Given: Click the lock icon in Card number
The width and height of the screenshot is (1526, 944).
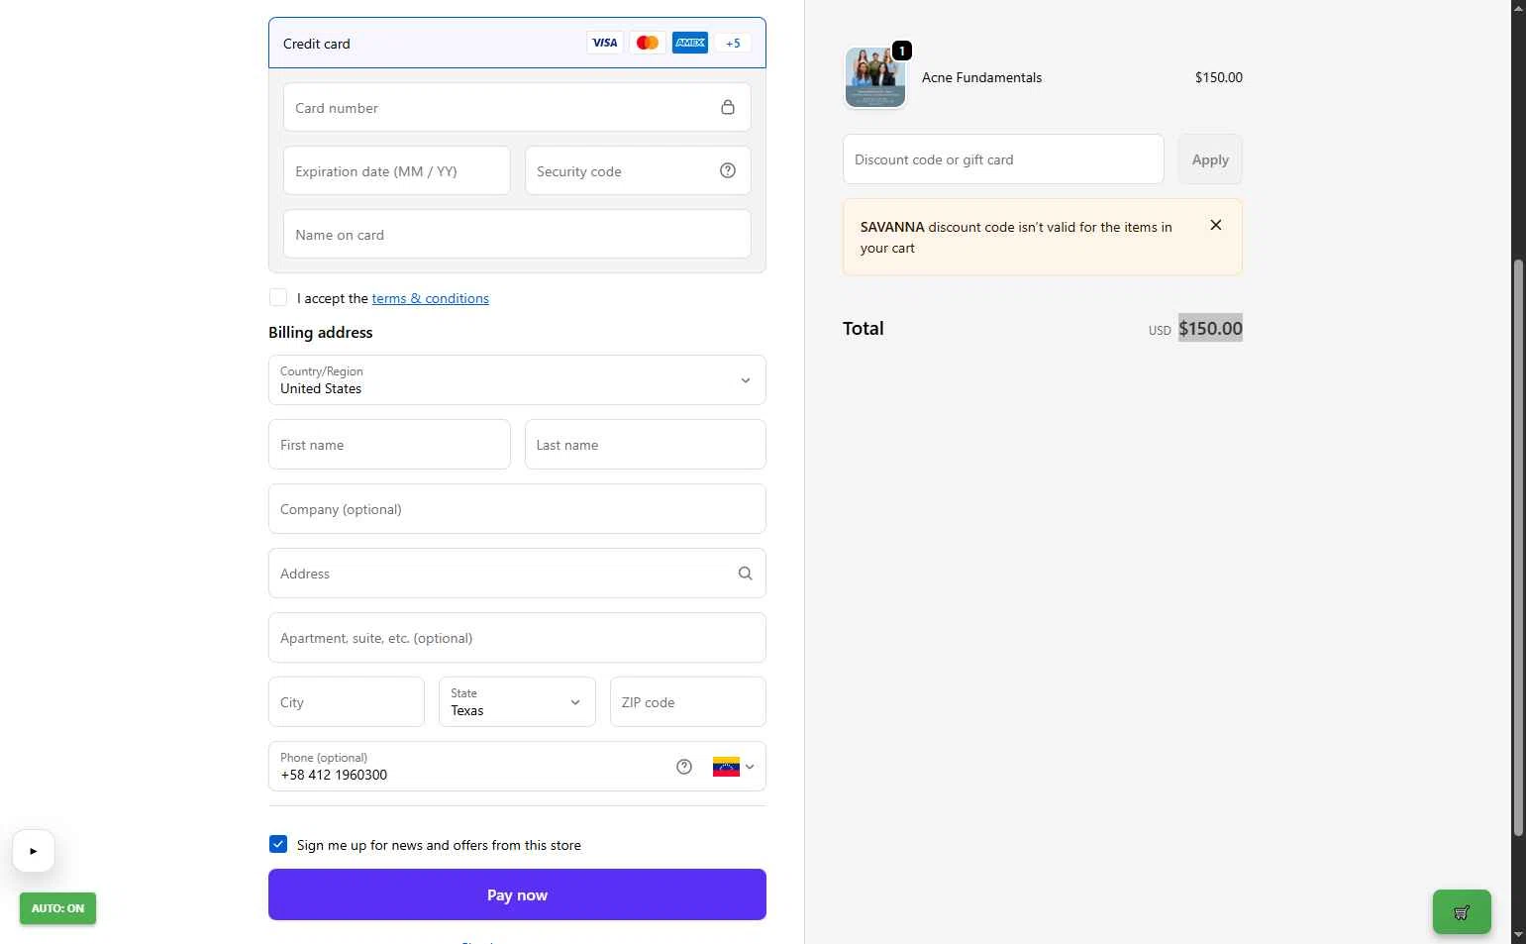Looking at the screenshot, I should [x=728, y=107].
